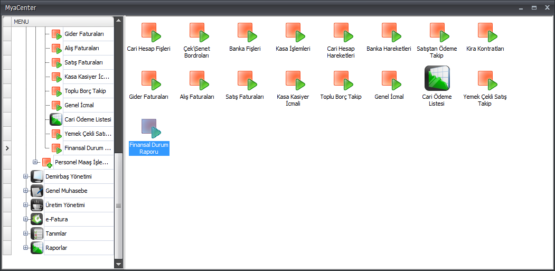Open Toplu Borç Takip icon in main panel
Viewport: 555px width, 271px height.
pos(344,81)
